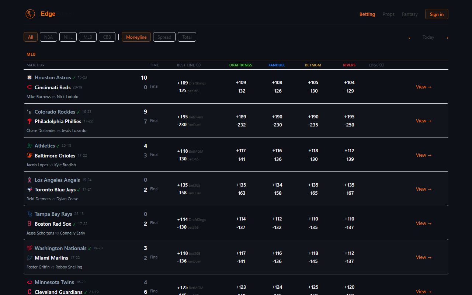Go to the previous day arrow
Screen dimensions: 472x295
click(409, 37)
